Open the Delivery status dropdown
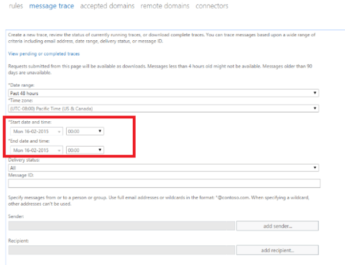 tap(163, 168)
